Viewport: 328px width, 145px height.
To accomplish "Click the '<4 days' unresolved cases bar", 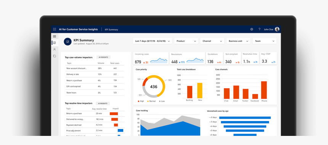I will point(245,126).
